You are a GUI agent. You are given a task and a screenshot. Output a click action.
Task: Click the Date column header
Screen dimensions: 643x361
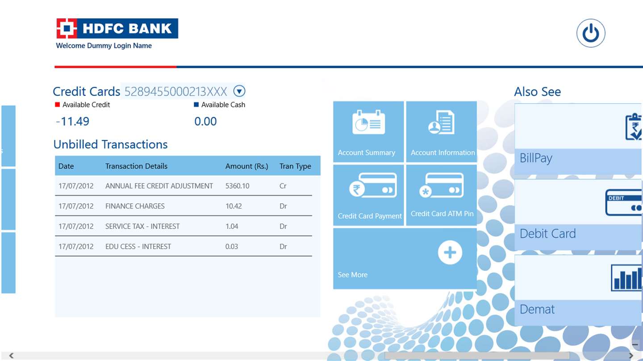coord(66,166)
